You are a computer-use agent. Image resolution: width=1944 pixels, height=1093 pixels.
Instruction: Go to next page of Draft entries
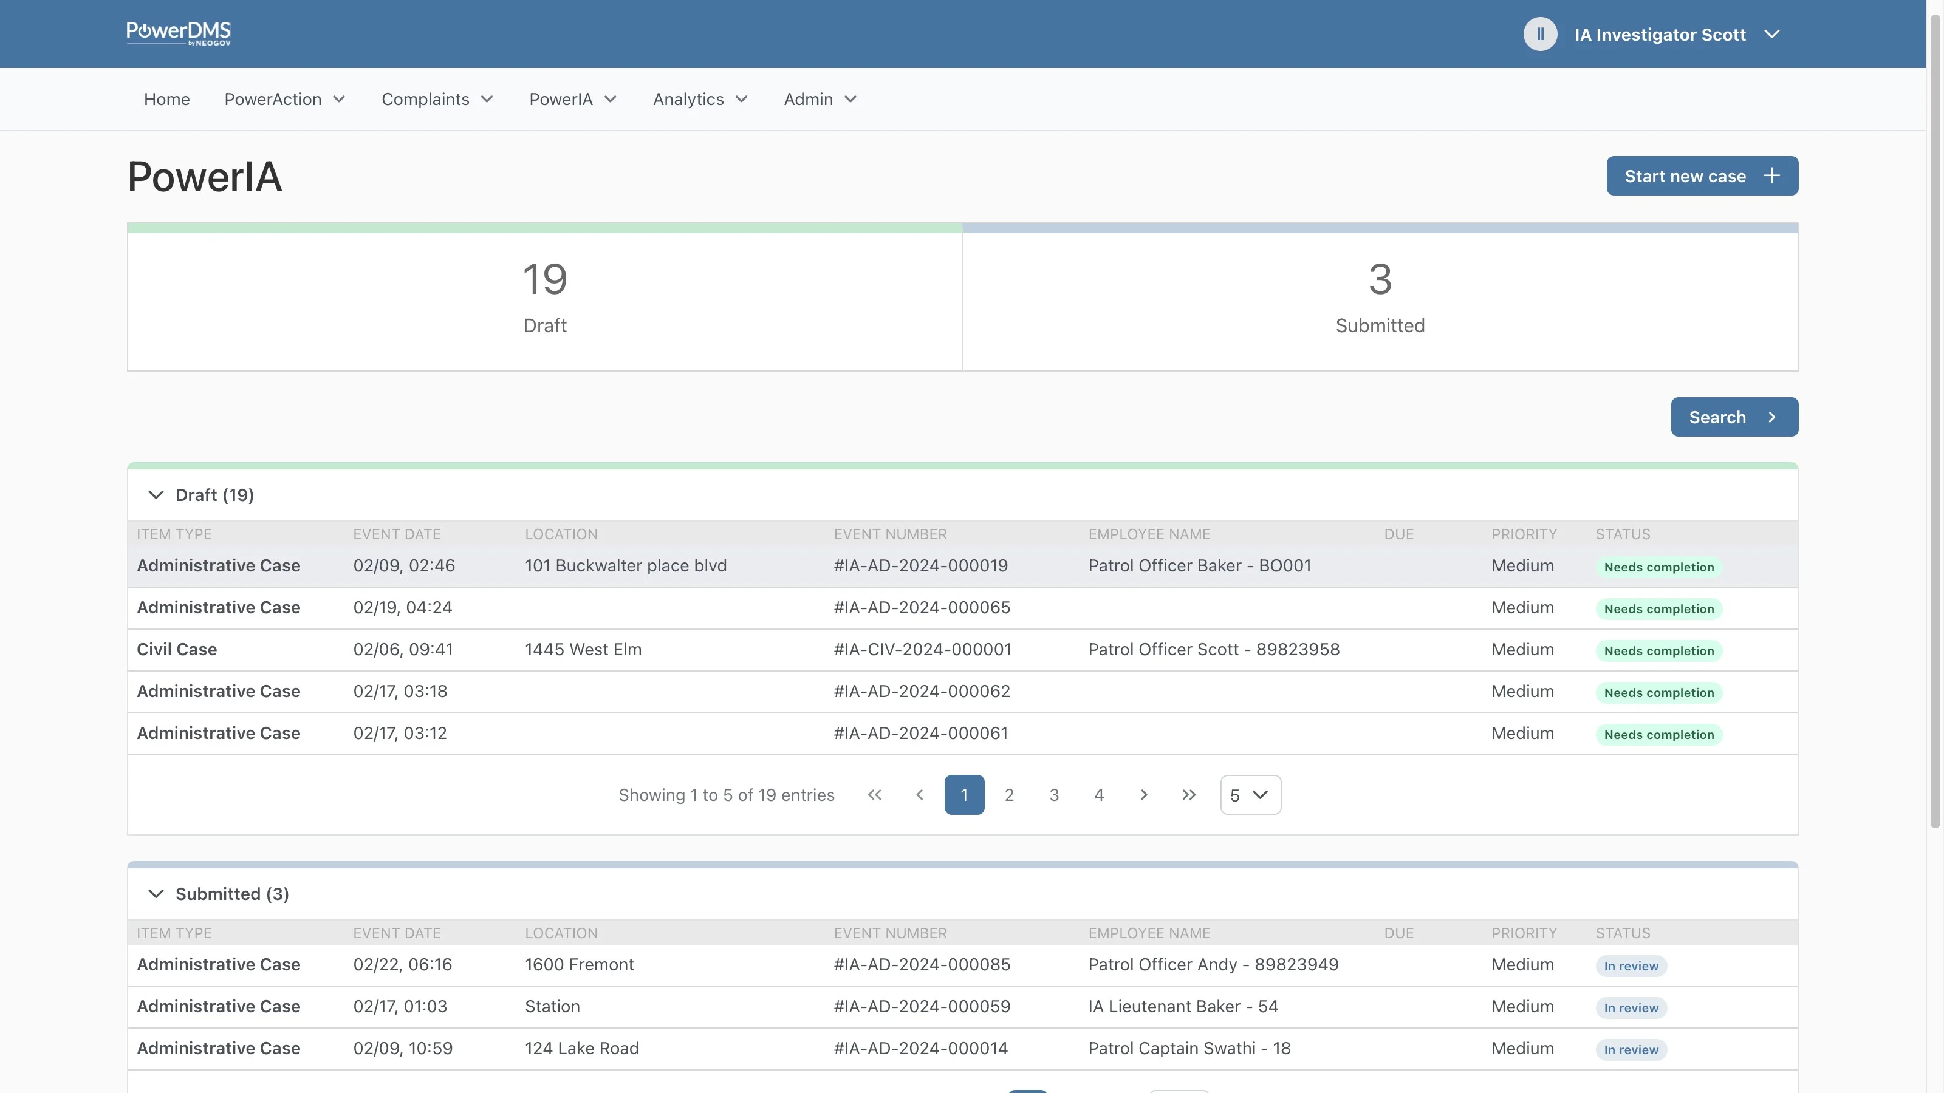1143,794
